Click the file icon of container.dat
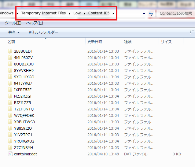Viewport: 195px width, 167px height. click(10, 154)
